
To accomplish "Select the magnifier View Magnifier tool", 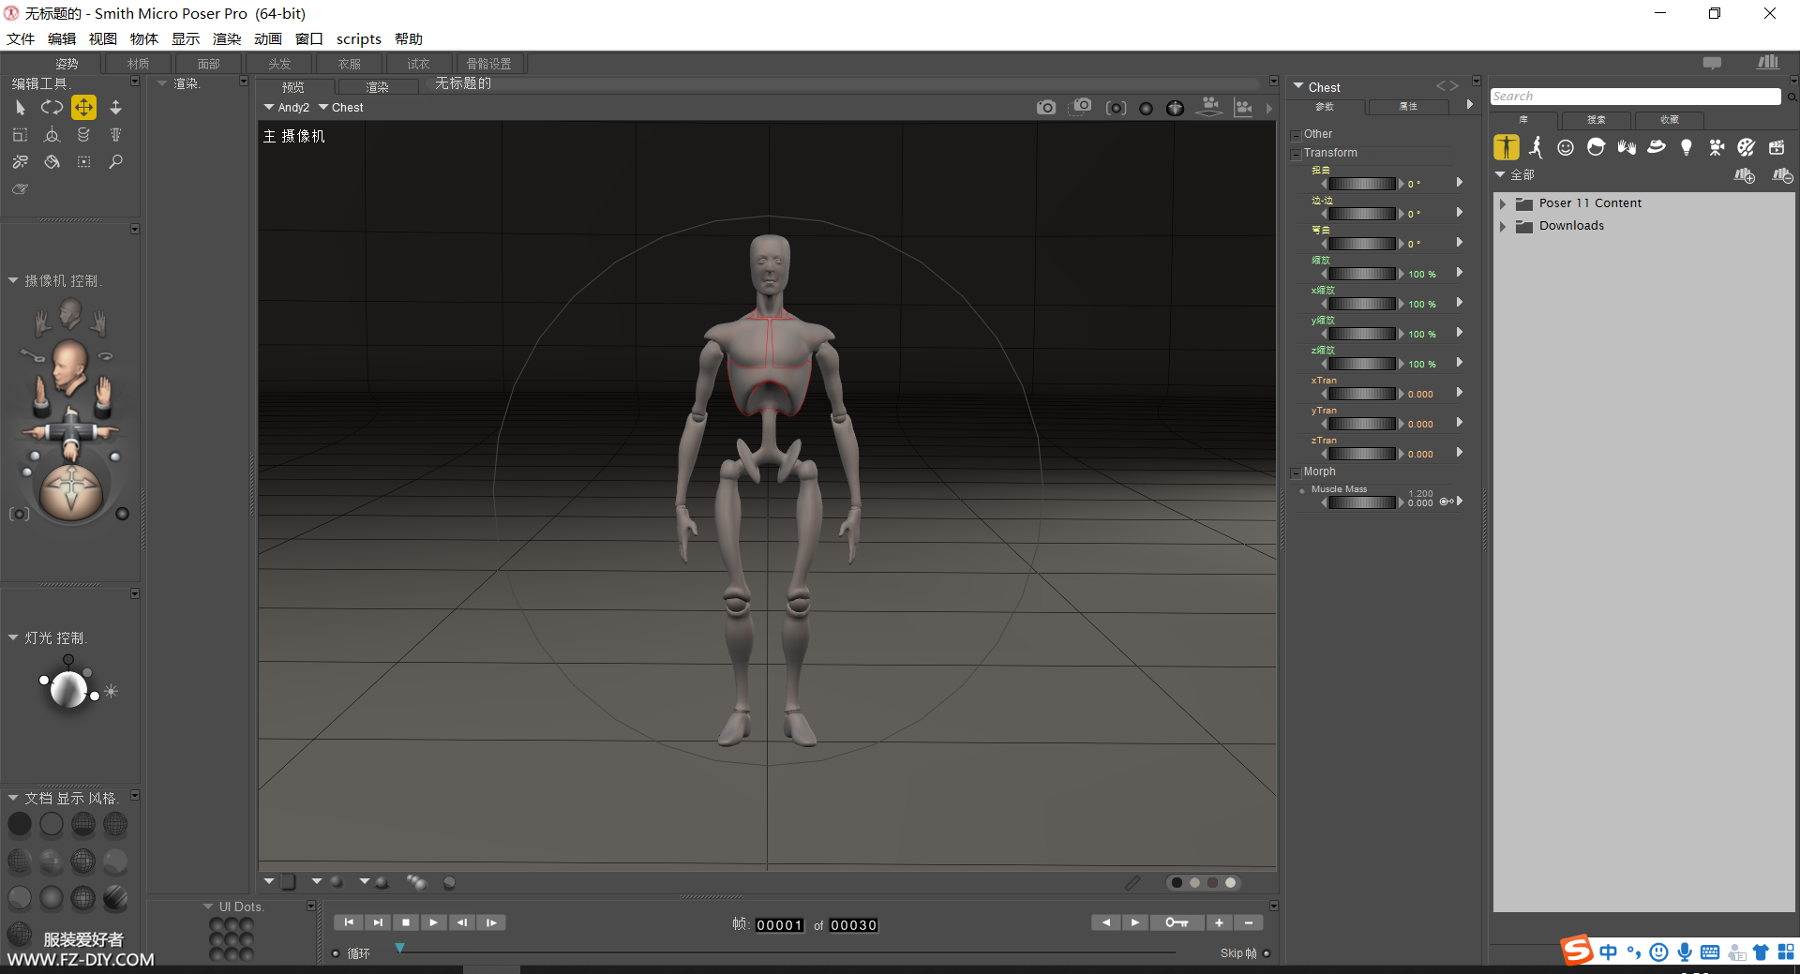I will 115,162.
